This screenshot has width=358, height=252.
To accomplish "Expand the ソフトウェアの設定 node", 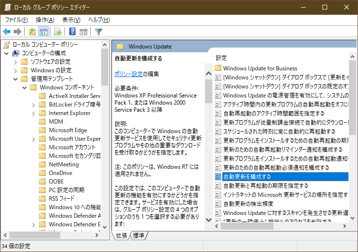I will pos(16,62).
